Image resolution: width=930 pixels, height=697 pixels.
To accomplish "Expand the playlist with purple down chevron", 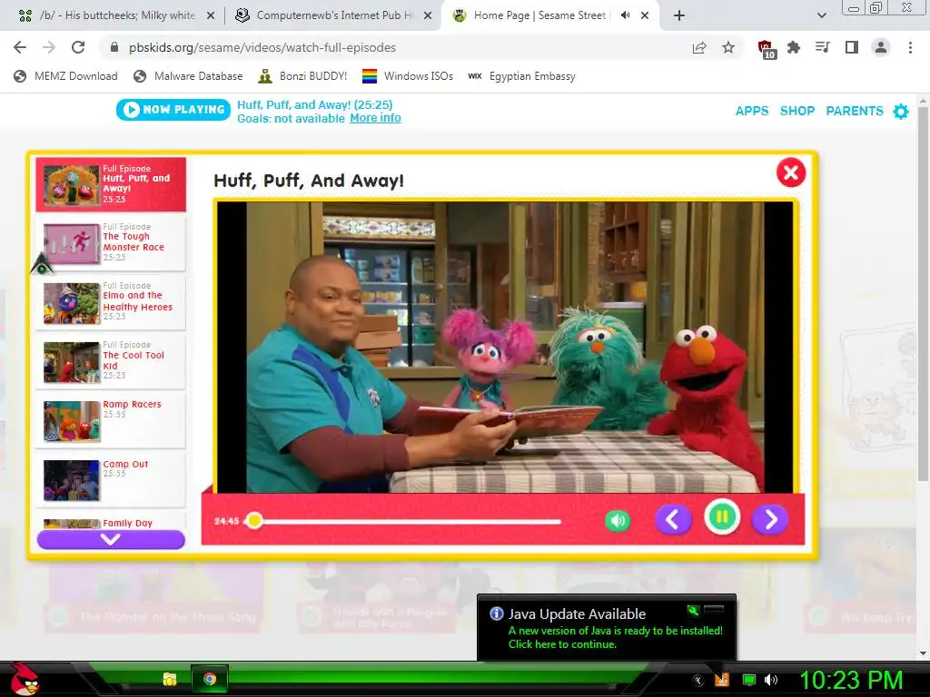I will [x=111, y=539].
